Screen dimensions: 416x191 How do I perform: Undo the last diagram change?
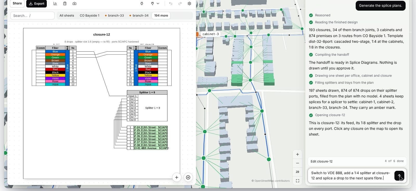coord(171,4)
